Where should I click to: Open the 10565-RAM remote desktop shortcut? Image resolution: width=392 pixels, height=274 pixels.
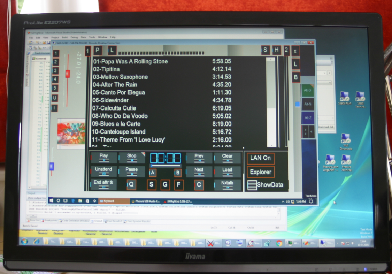(x=345, y=98)
